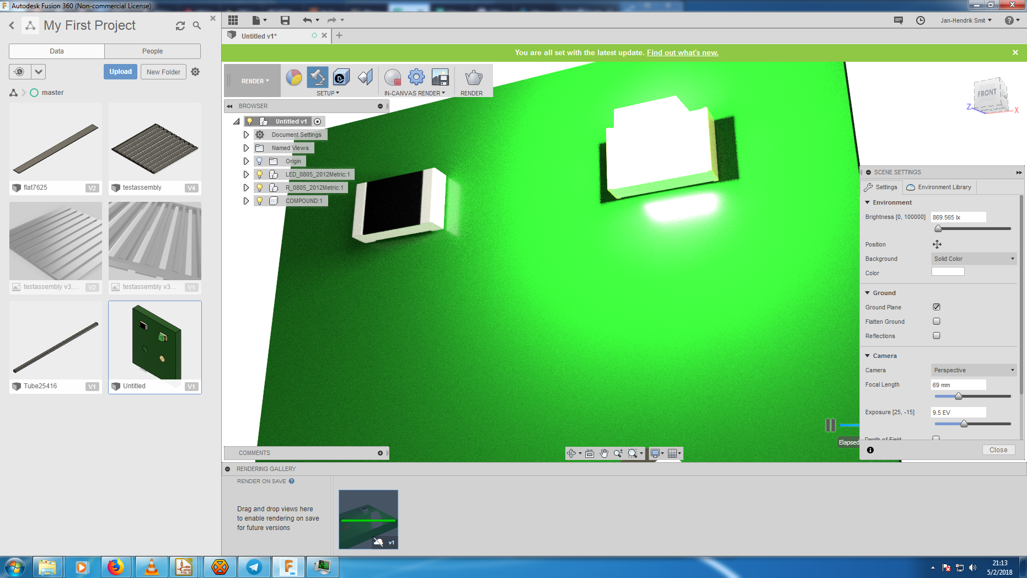Click the white background Color swatch

948,271
